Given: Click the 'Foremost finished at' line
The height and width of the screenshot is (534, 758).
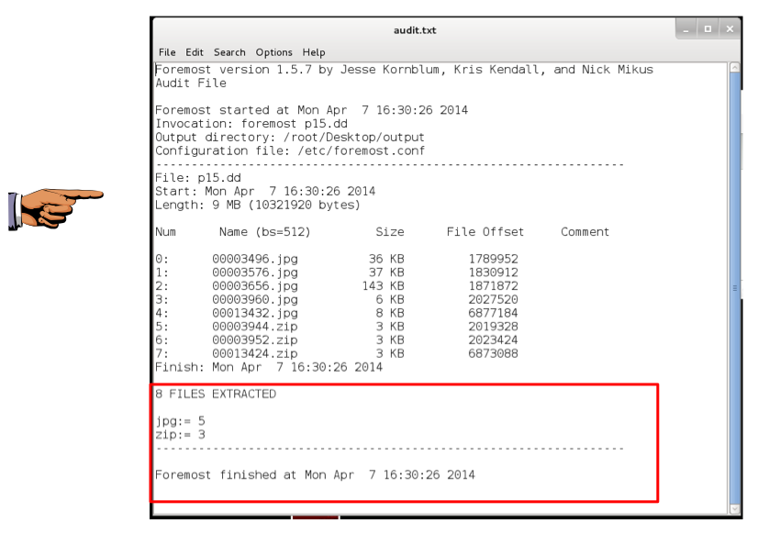Looking at the screenshot, I should (315, 475).
